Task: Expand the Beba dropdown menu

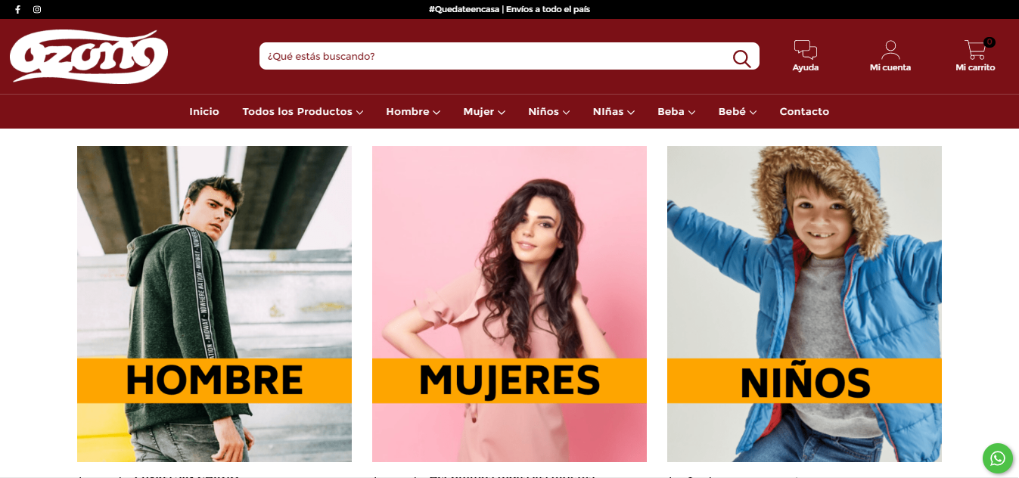Action: (676, 112)
